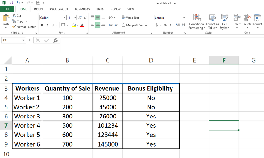Apply Percent Style number format
Viewport: 264px width, 158px height.
click(x=165, y=25)
